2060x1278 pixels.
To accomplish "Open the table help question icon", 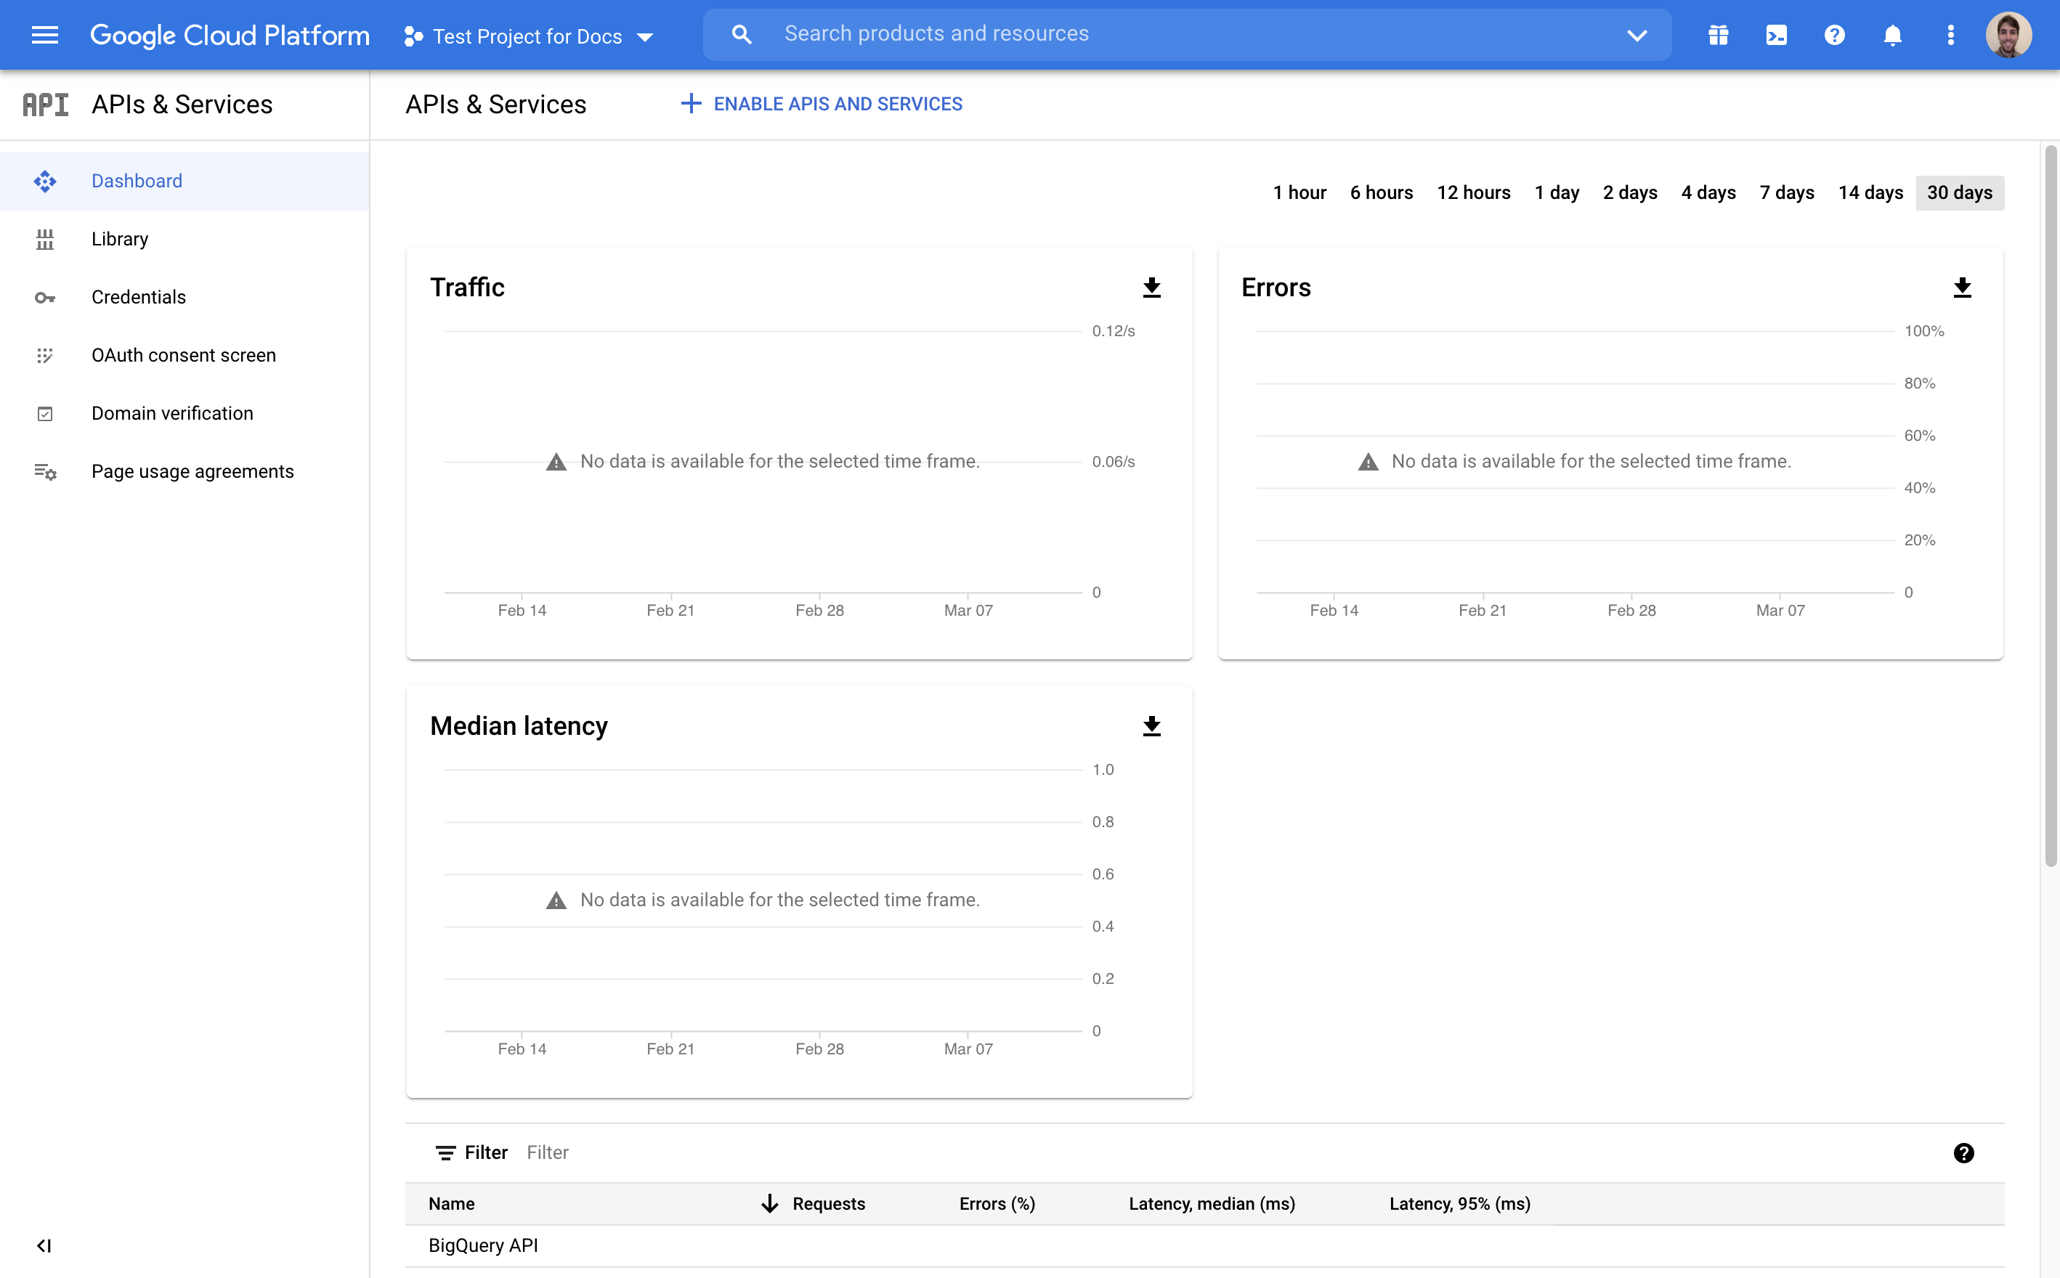I will [1963, 1153].
